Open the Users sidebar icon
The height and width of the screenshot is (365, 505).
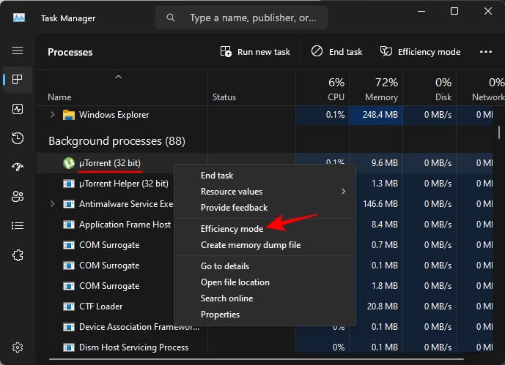(x=18, y=196)
